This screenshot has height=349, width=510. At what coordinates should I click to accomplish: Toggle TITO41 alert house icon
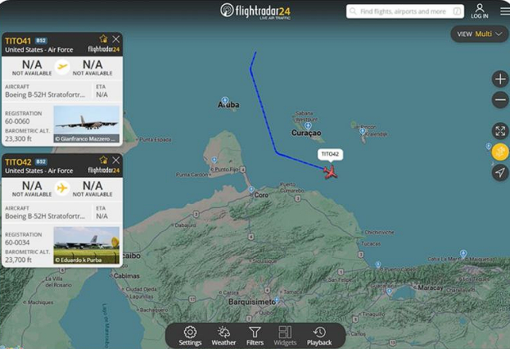(x=103, y=39)
